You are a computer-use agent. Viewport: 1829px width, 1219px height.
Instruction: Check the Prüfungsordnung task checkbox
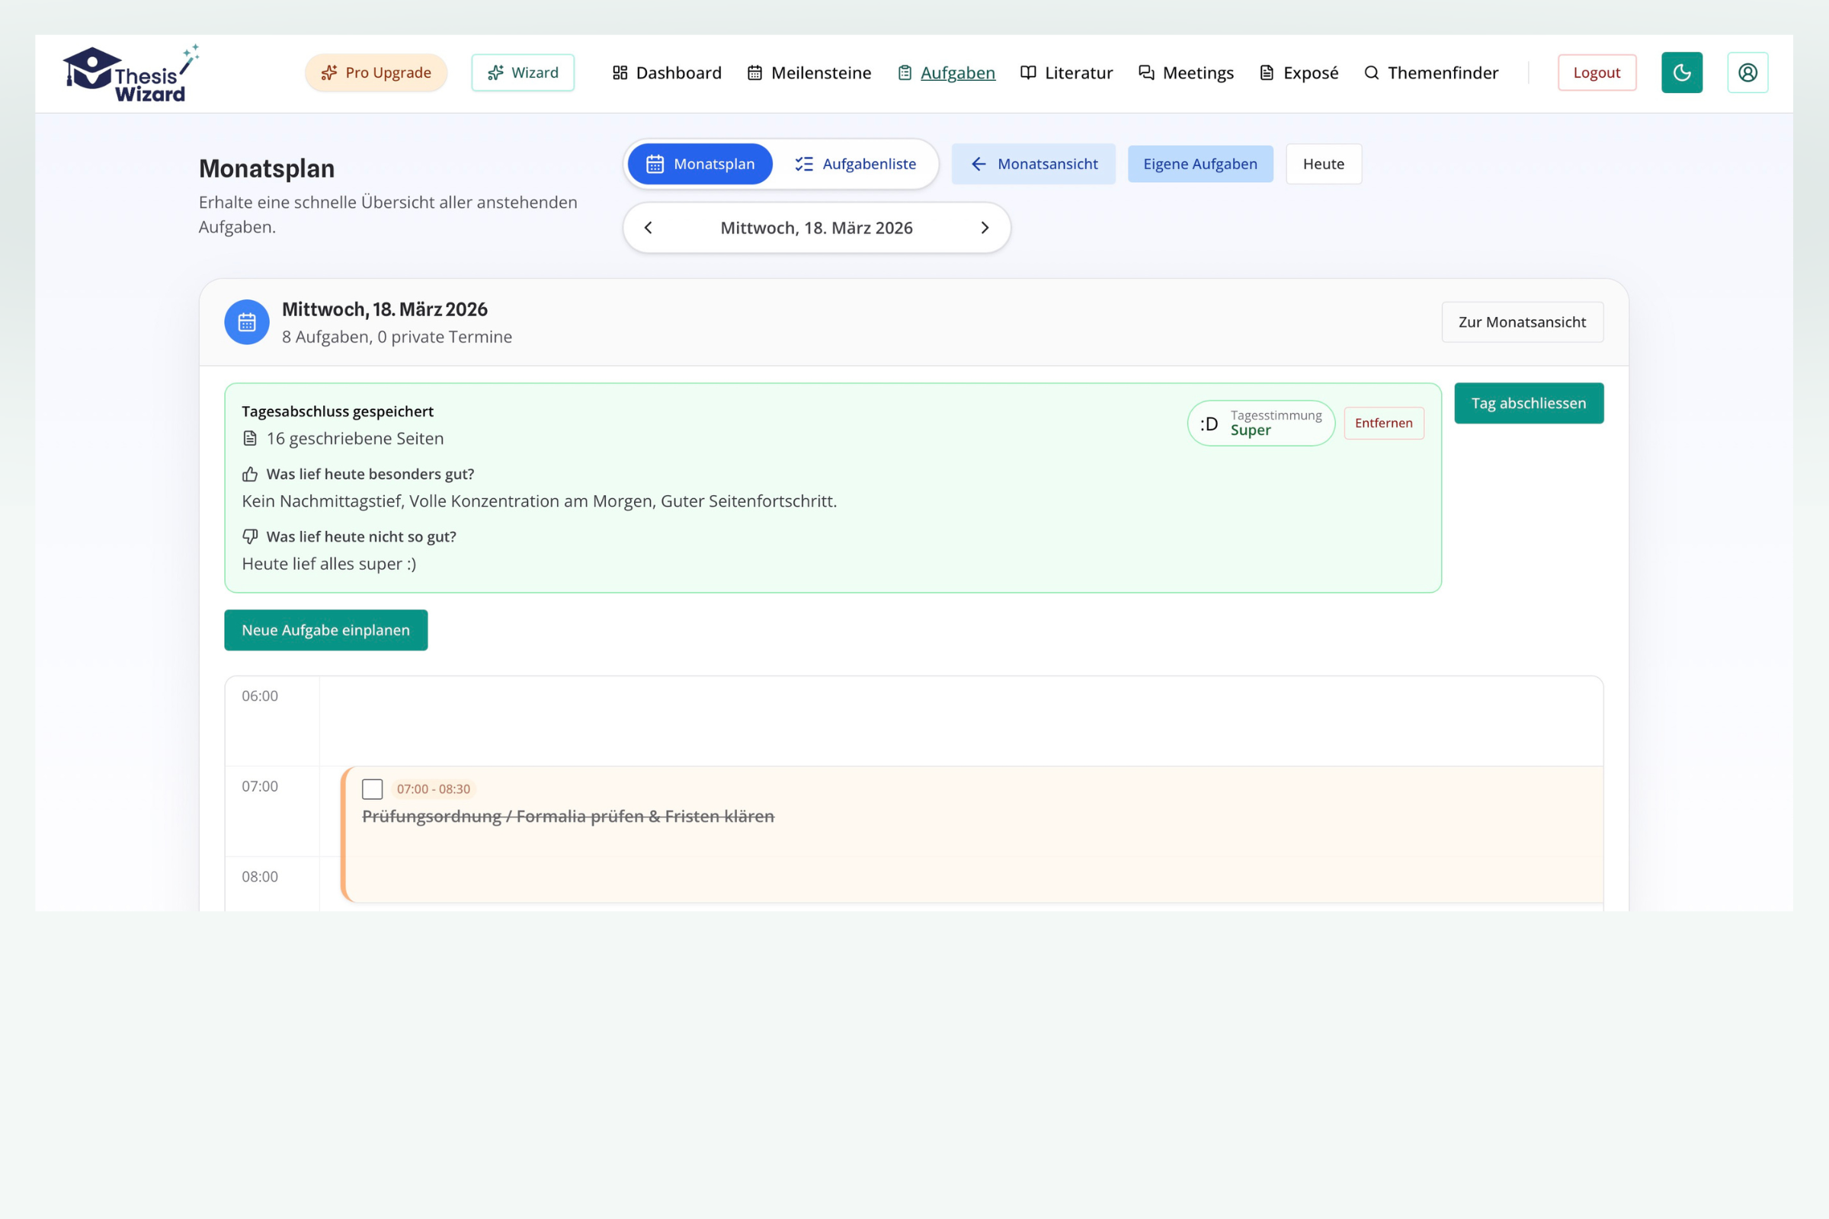(x=373, y=789)
